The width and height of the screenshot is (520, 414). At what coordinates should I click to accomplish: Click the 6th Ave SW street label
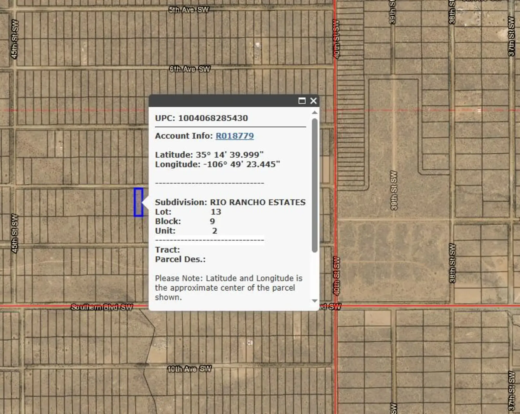pos(190,69)
